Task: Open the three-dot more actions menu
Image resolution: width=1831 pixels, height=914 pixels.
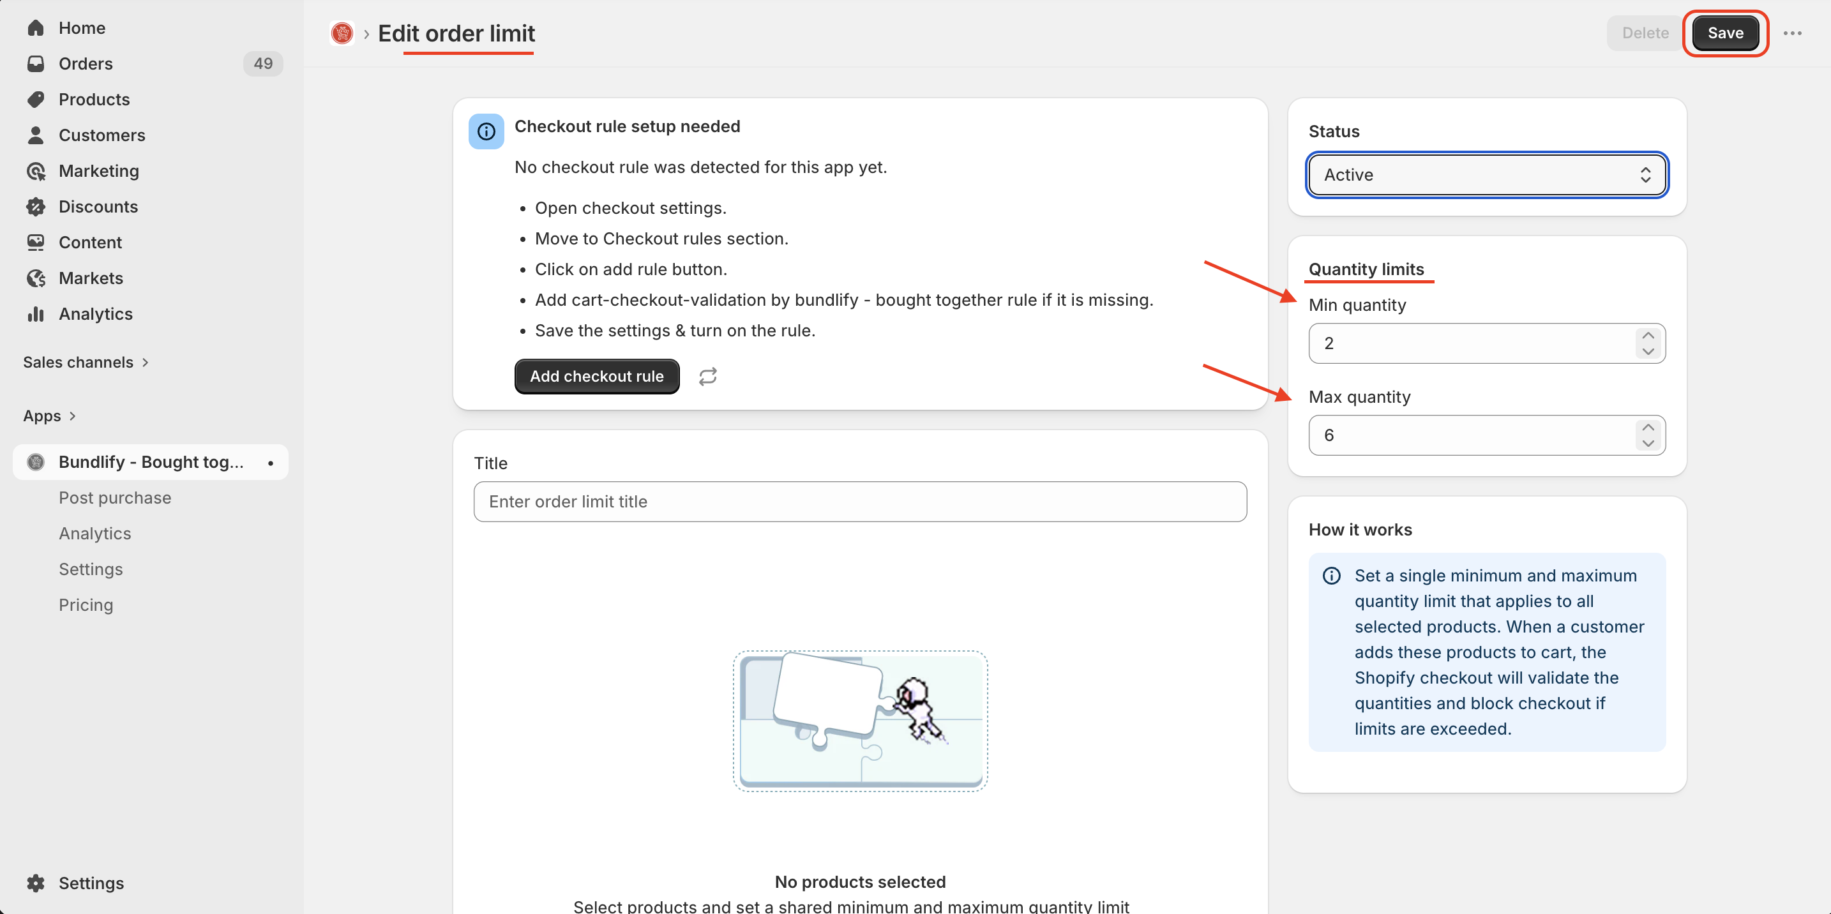Action: click(x=1792, y=33)
